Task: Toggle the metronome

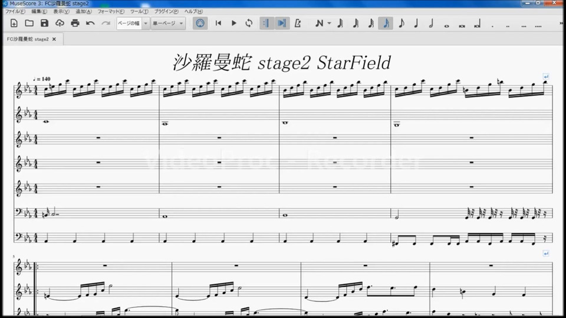Action: pos(297,24)
